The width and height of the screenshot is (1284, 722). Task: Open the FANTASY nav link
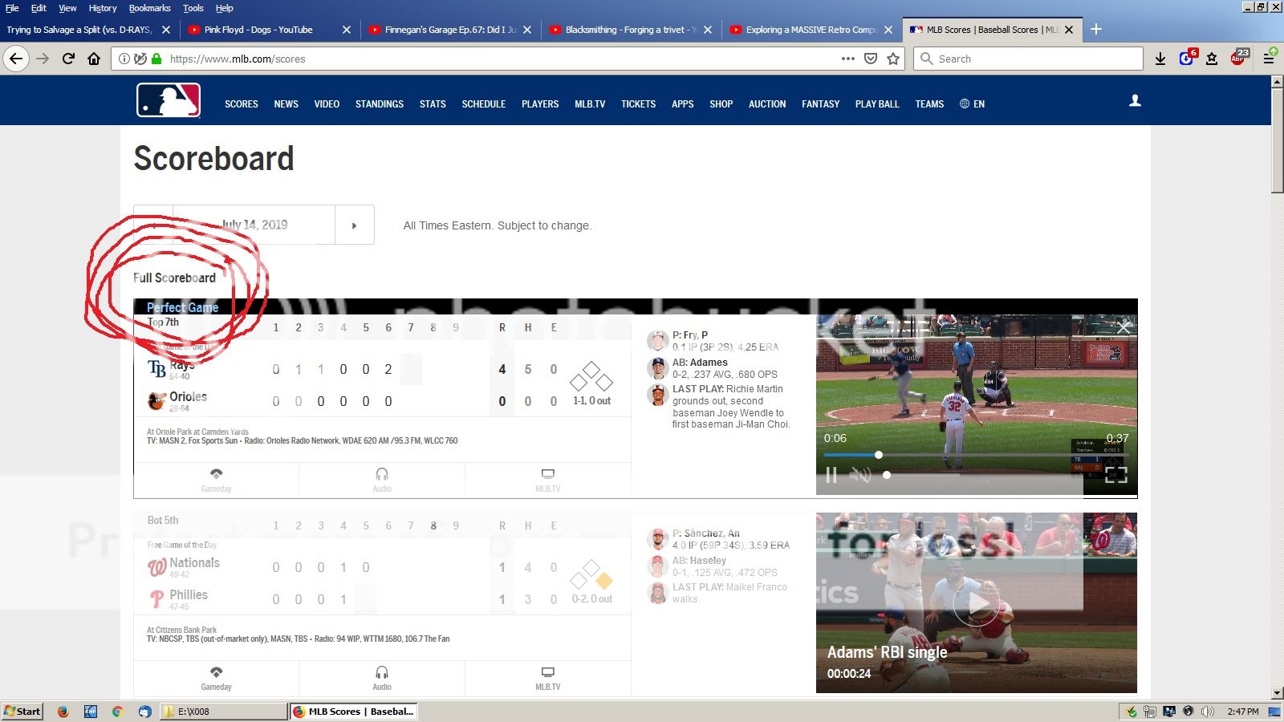820,104
